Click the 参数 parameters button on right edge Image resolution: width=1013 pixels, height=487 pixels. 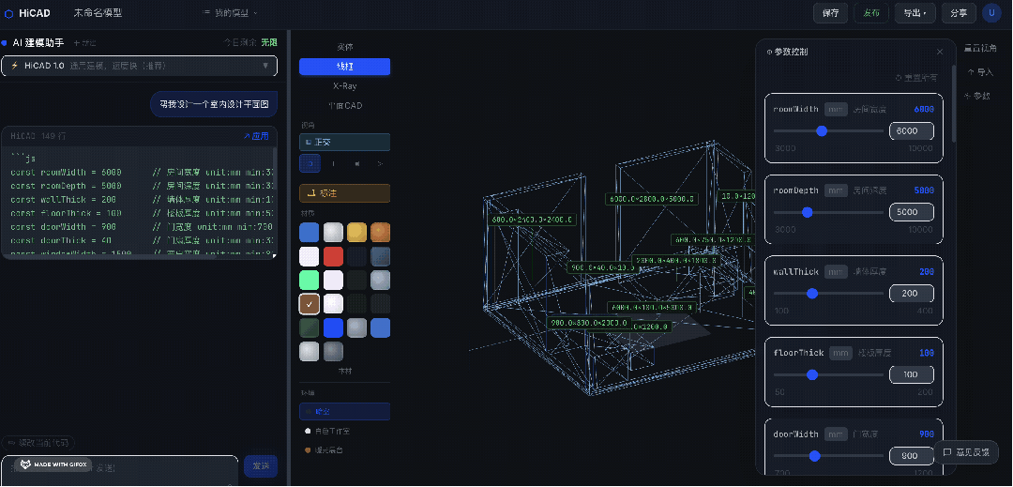click(976, 96)
